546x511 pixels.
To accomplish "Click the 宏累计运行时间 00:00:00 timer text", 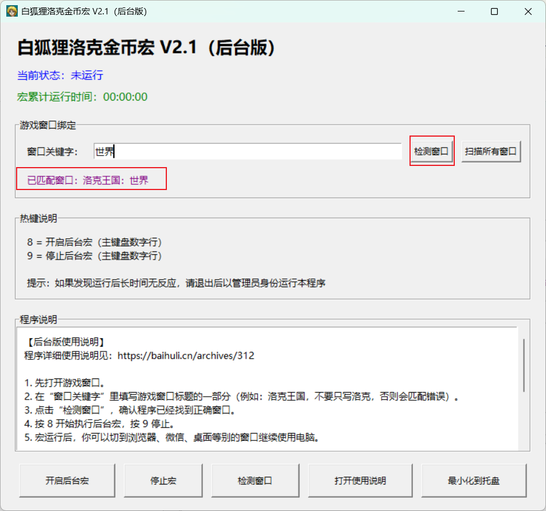I will pos(82,96).
